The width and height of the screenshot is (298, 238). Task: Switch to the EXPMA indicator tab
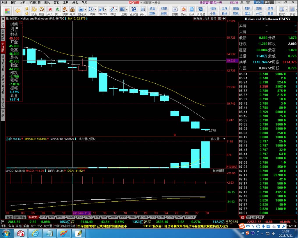tap(190, 217)
